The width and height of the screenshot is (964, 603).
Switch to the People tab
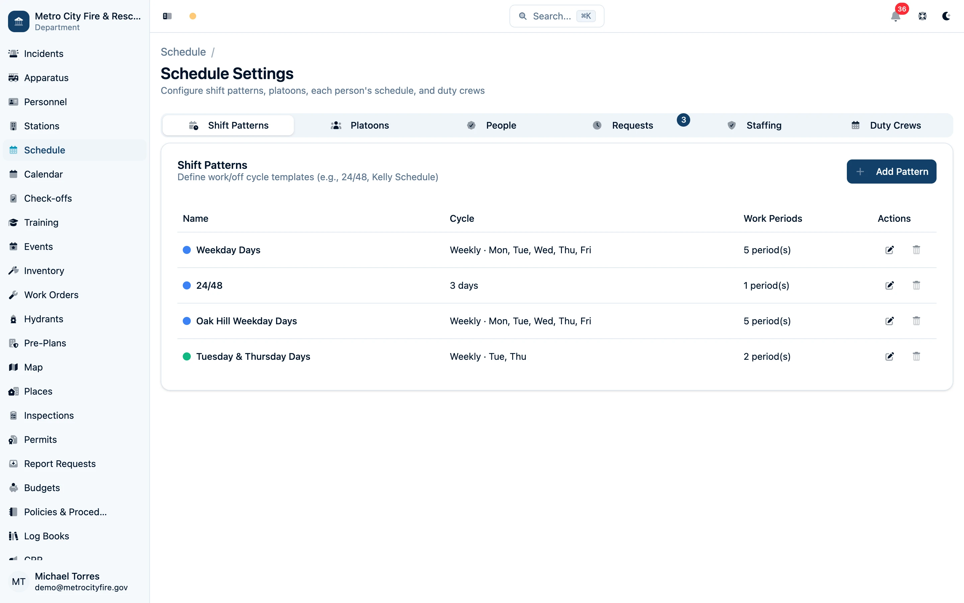click(x=491, y=125)
